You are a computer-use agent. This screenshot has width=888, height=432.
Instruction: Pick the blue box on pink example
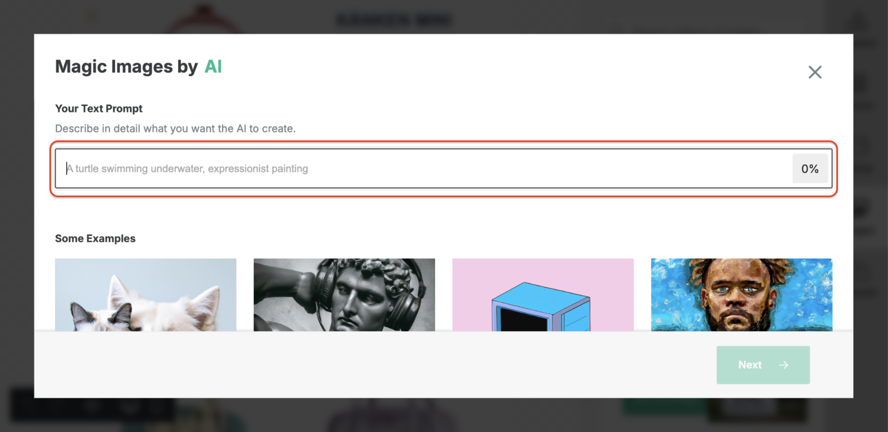pos(543,295)
